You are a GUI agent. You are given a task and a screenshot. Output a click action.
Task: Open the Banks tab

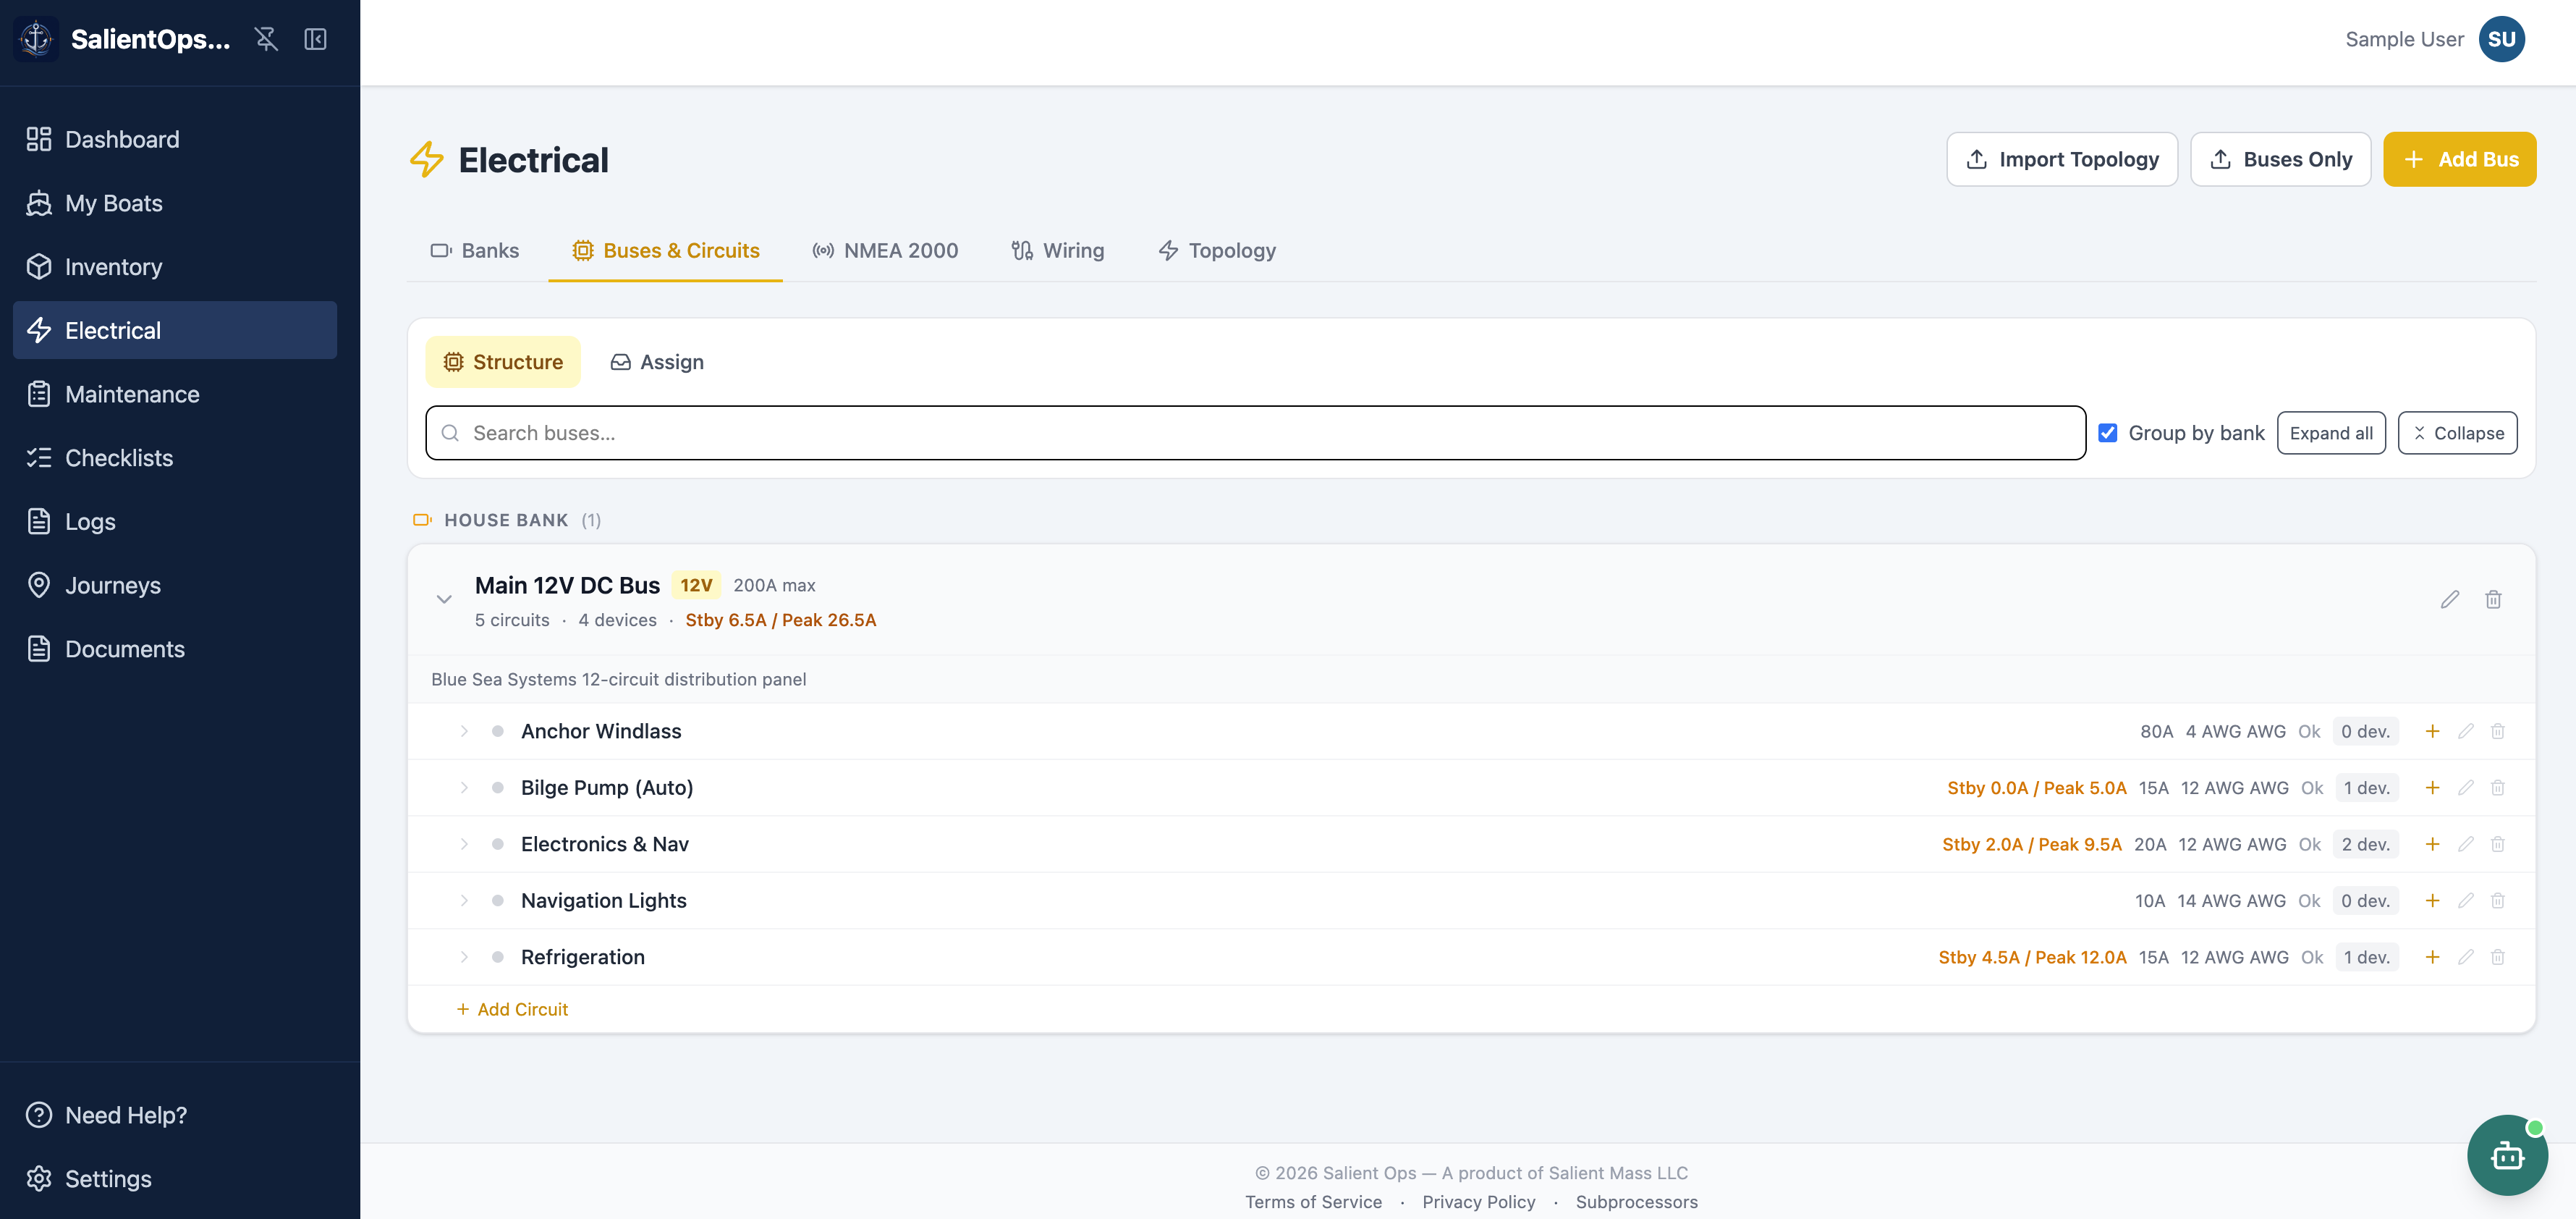[475, 251]
